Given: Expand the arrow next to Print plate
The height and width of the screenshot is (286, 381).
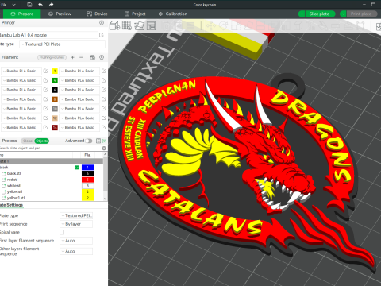Looking at the screenshot, I should (343, 14).
